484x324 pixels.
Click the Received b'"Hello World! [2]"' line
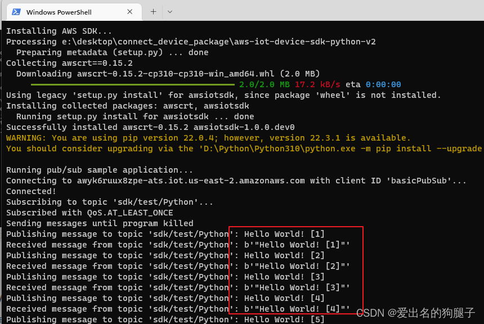click(x=178, y=266)
